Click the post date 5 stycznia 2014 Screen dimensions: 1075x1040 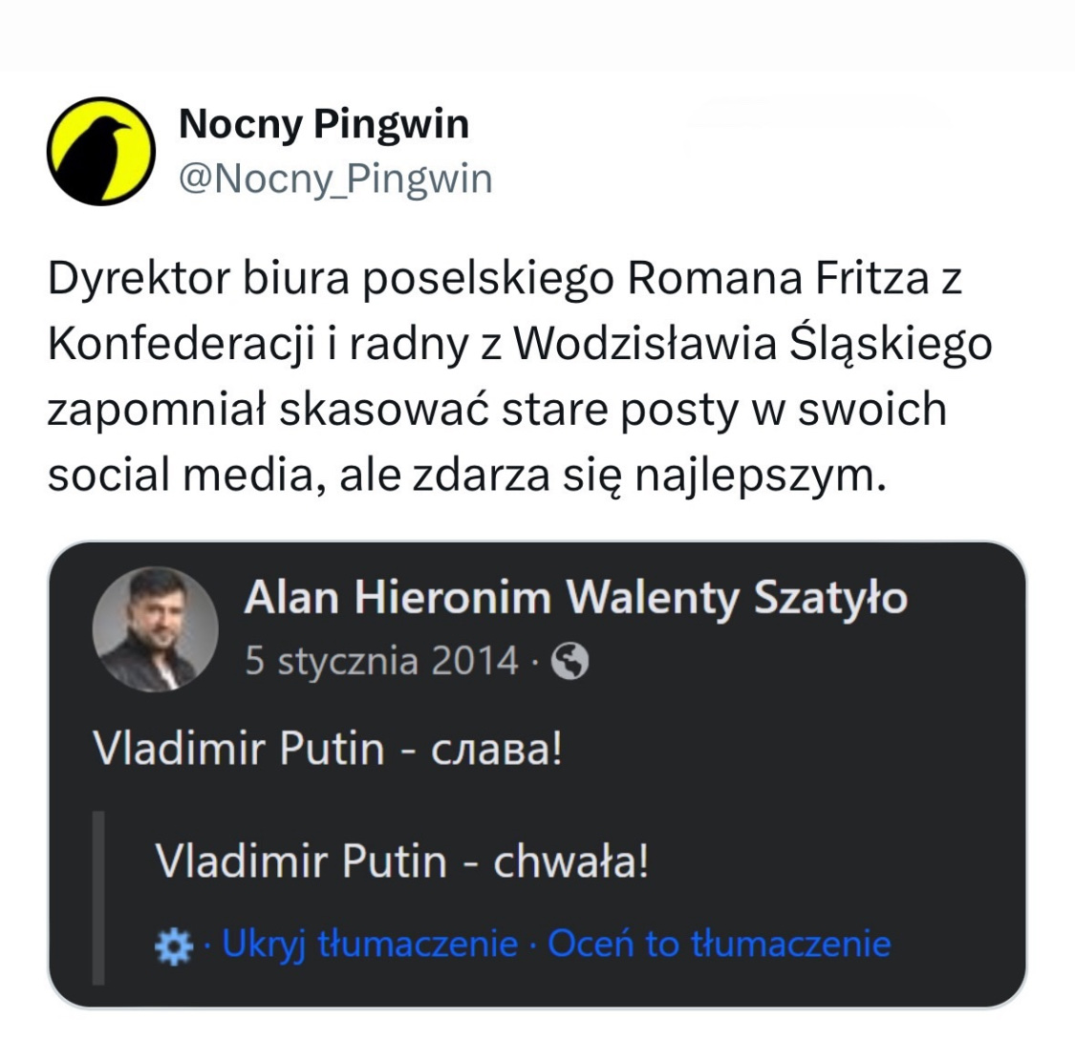pyautogui.click(x=381, y=661)
